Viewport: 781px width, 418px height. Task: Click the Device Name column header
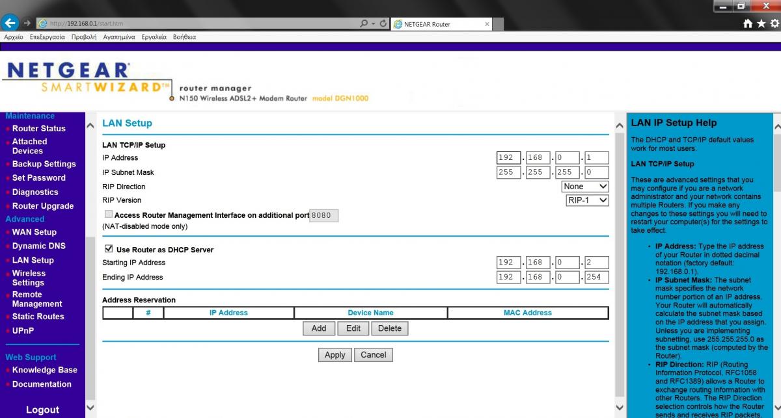coord(370,313)
